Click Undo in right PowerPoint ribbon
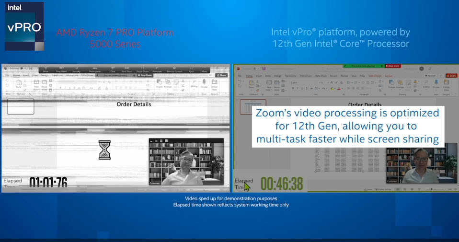The image size is (459, 242). (x=240, y=81)
